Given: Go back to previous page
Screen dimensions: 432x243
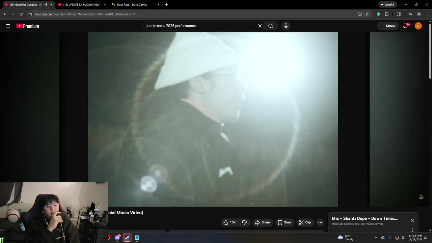Looking at the screenshot, I should (5, 14).
